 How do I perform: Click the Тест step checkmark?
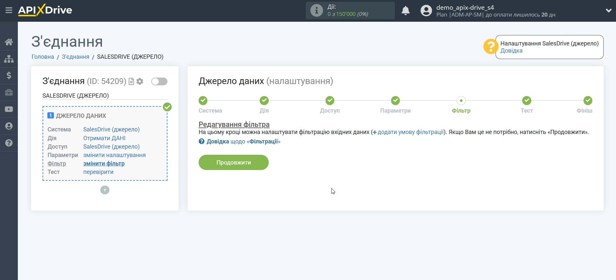[x=526, y=101]
